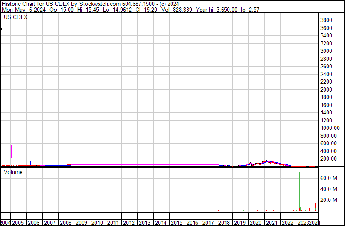Click the 2005 year label on the axis

(18, 223)
